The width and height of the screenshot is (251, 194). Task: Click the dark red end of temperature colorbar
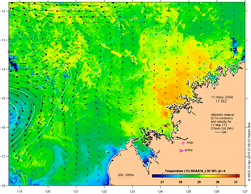click(x=238, y=176)
